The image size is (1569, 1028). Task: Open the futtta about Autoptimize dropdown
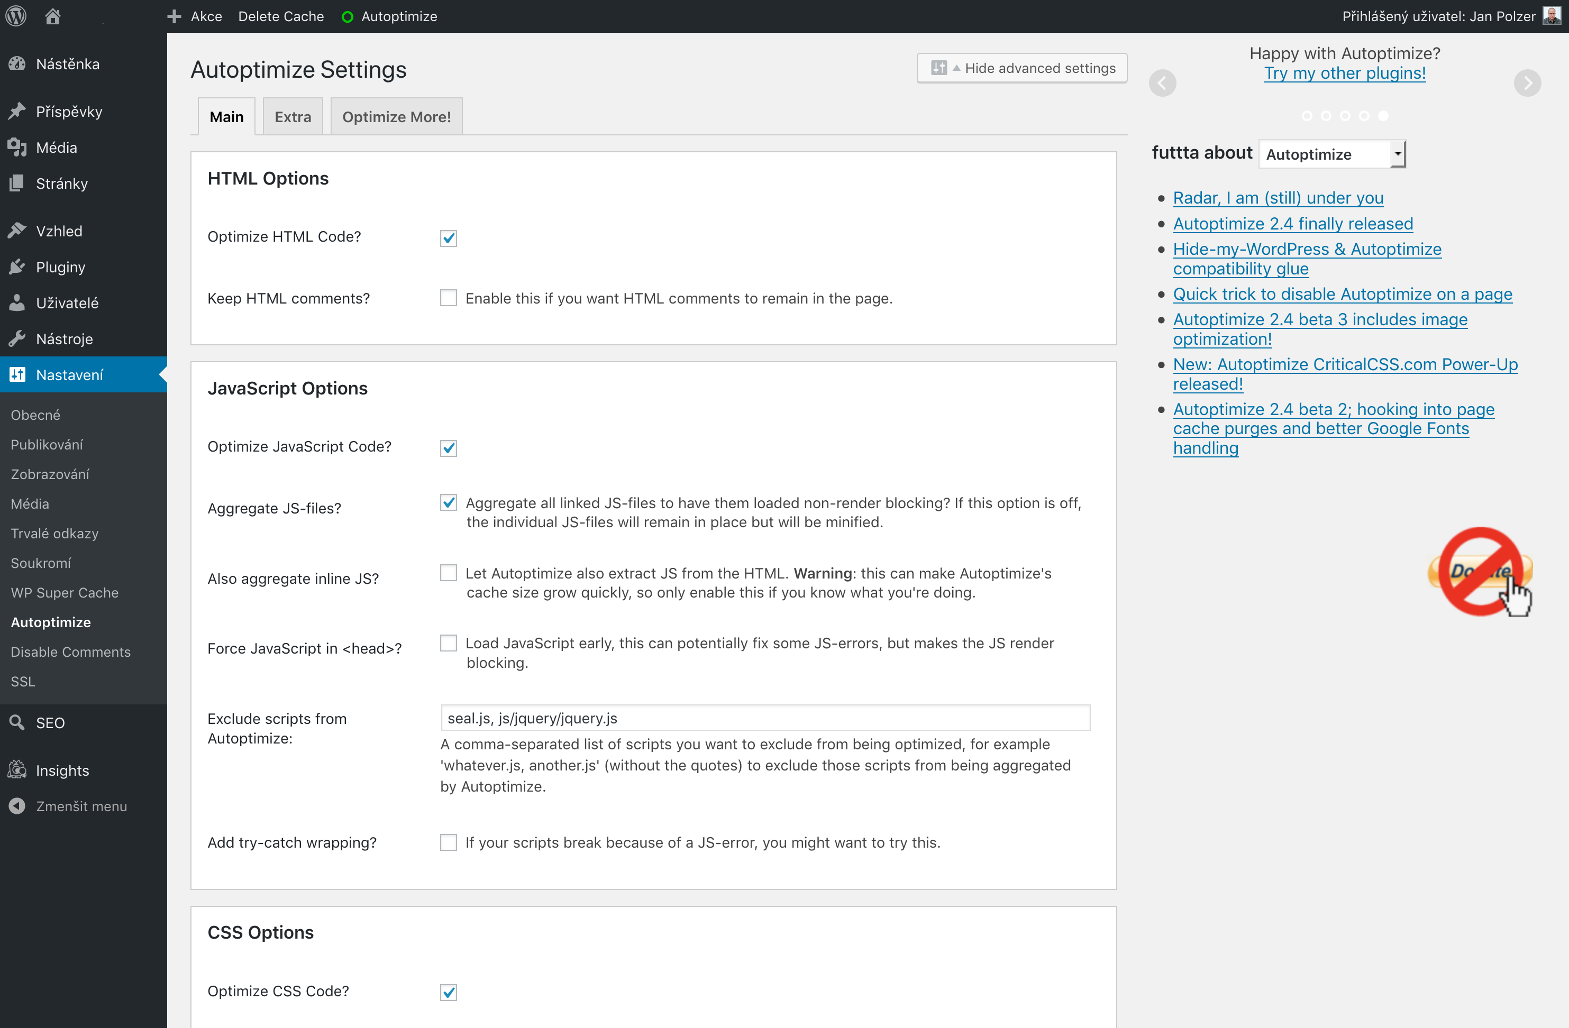tap(1331, 154)
